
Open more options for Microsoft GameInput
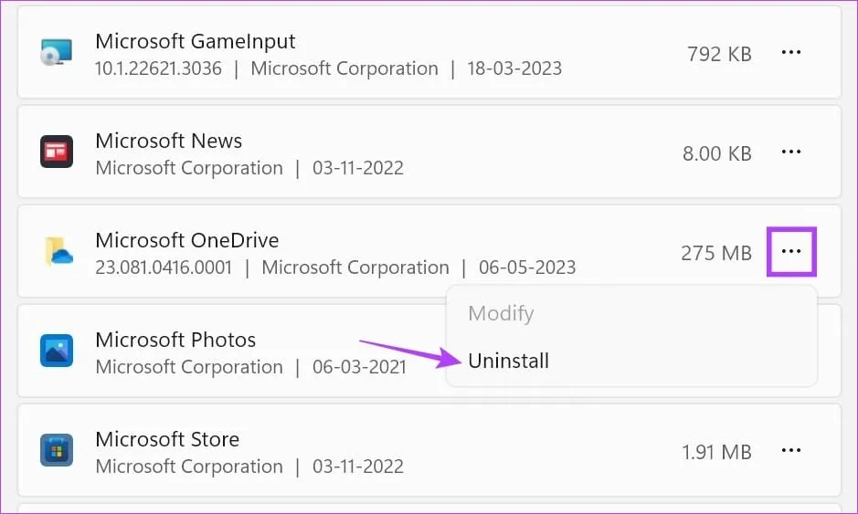pyautogui.click(x=791, y=53)
